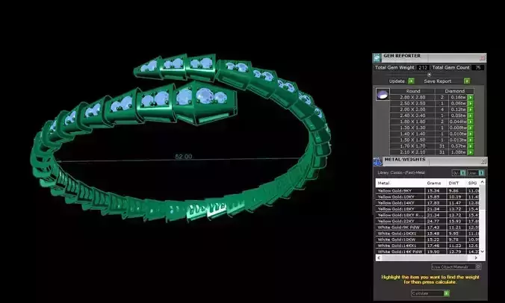Click green arrow for 1.70 X 1.70 row

[471, 146]
